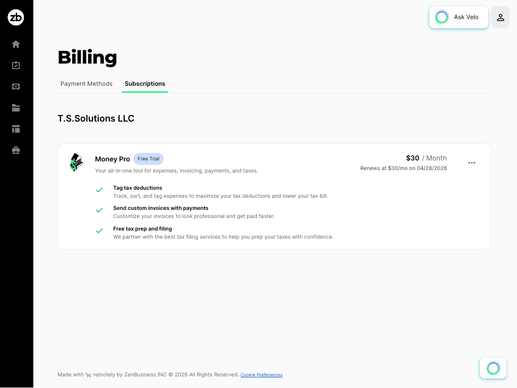Click the checkmark next to Tag tax deductions
Image resolution: width=517 pixels, height=388 pixels.
point(99,190)
